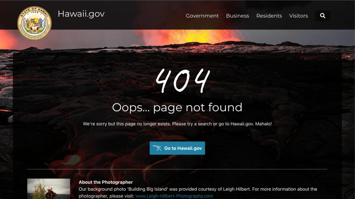This screenshot has height=199, width=355.
Task: Open the Government menu item
Action: tap(202, 16)
